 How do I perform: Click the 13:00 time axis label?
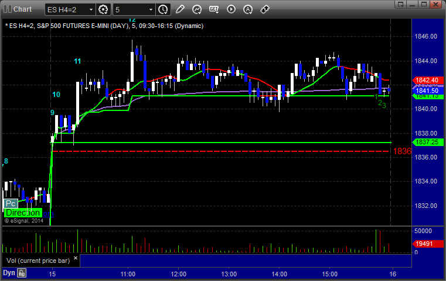pyautogui.click(x=229, y=274)
